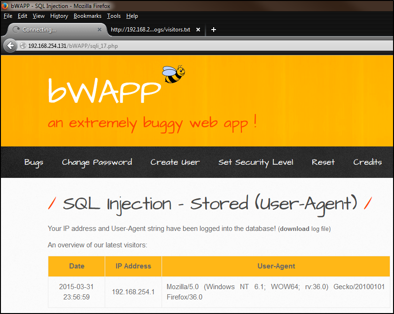Open the Bugs navigation link

point(34,162)
